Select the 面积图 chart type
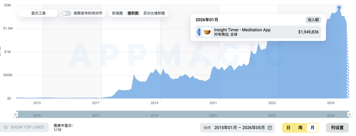The height and width of the screenshot is (136, 356). [x=133, y=13]
